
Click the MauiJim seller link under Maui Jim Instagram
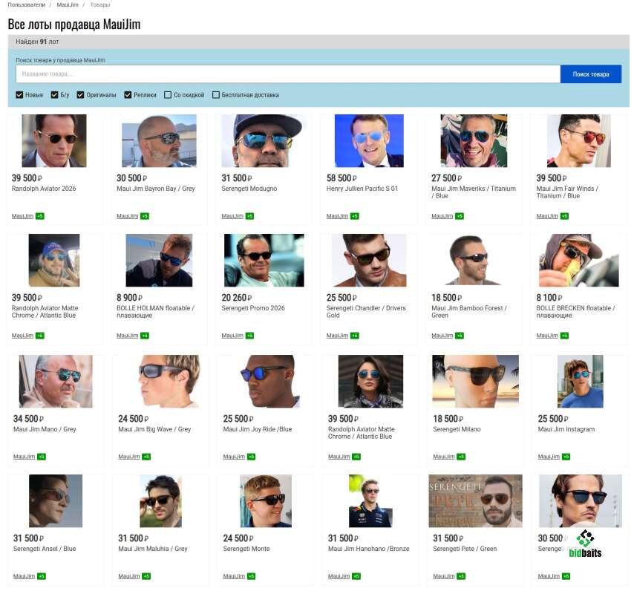tap(549, 457)
